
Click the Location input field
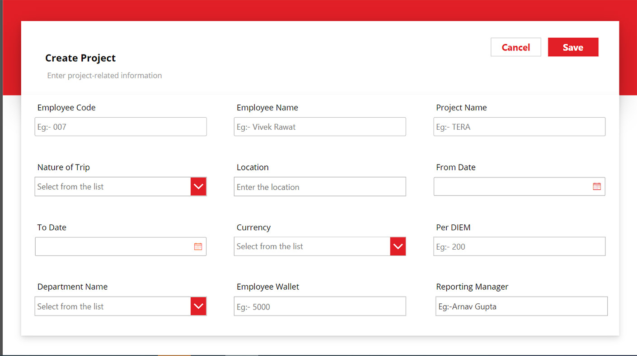(320, 187)
